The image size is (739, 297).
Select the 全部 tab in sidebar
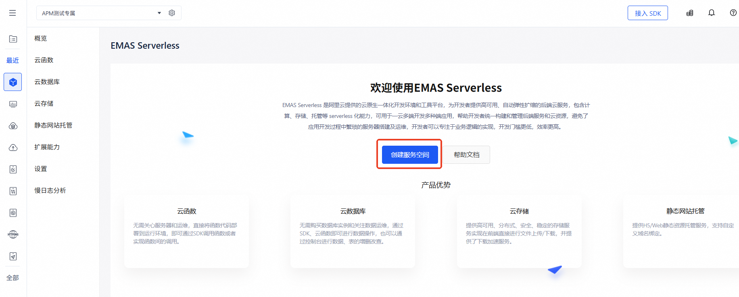(13, 278)
